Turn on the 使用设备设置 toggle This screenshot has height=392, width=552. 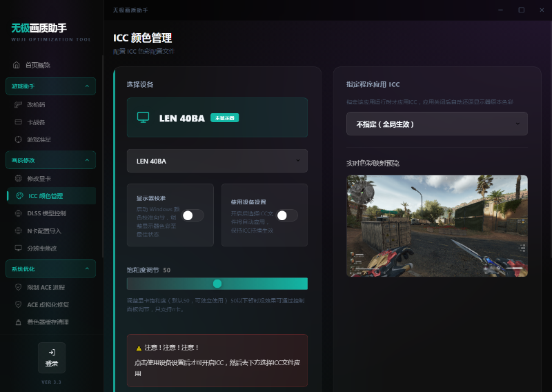[x=286, y=215]
